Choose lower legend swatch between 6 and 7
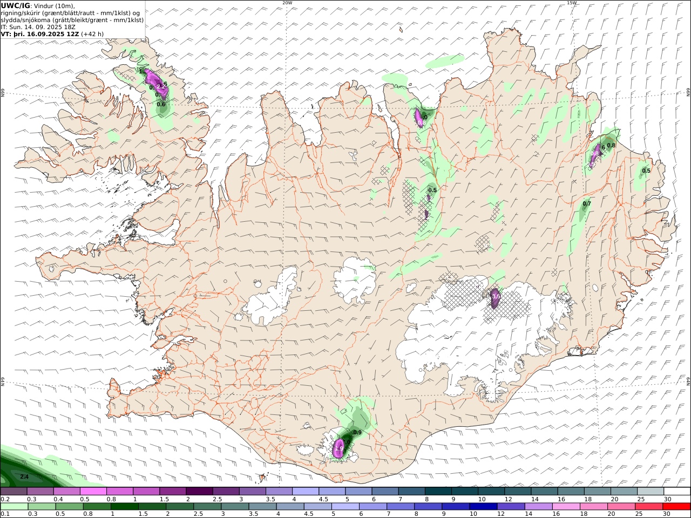691x518 pixels. point(373,507)
